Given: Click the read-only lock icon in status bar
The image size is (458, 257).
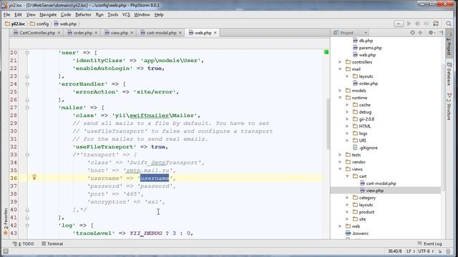Looking at the screenshot, I should [x=440, y=251].
